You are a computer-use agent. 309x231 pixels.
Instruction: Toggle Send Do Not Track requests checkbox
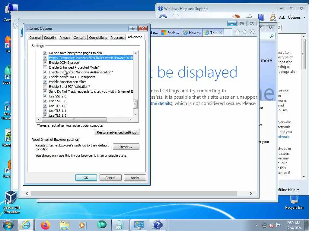(45, 91)
